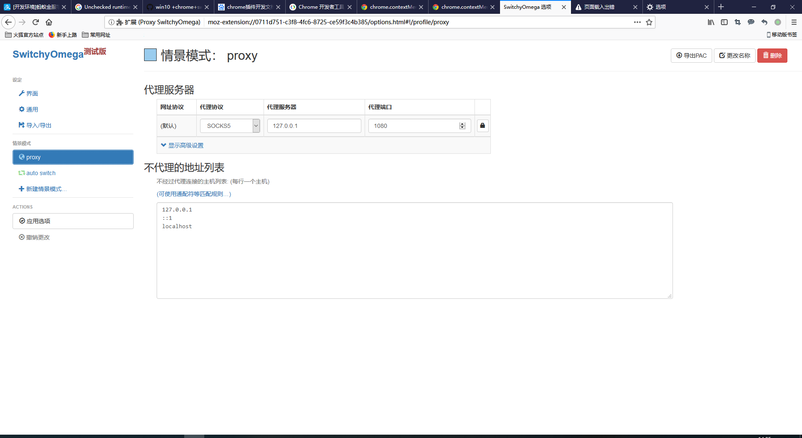
Task: Open the Firefox Library panel
Action: [711, 22]
